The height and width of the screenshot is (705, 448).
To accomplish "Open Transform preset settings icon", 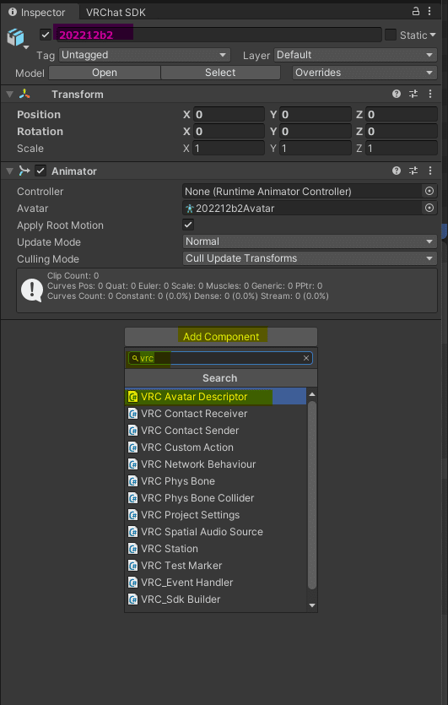I will point(413,94).
